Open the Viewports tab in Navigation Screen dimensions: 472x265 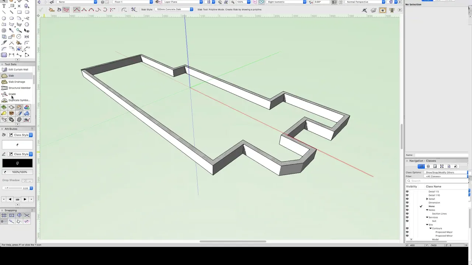(x=442, y=166)
